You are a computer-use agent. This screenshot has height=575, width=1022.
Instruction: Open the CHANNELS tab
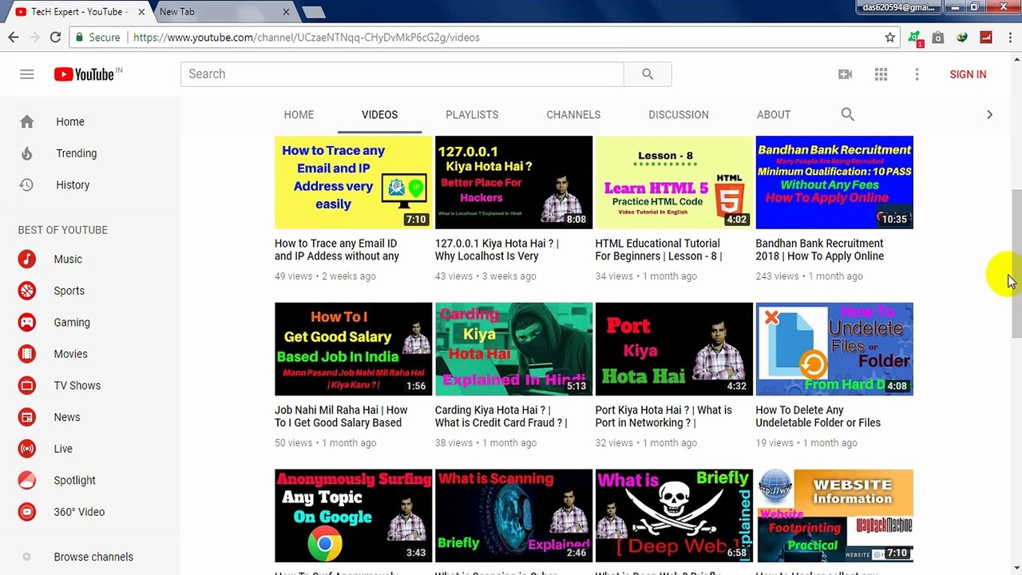pos(573,114)
